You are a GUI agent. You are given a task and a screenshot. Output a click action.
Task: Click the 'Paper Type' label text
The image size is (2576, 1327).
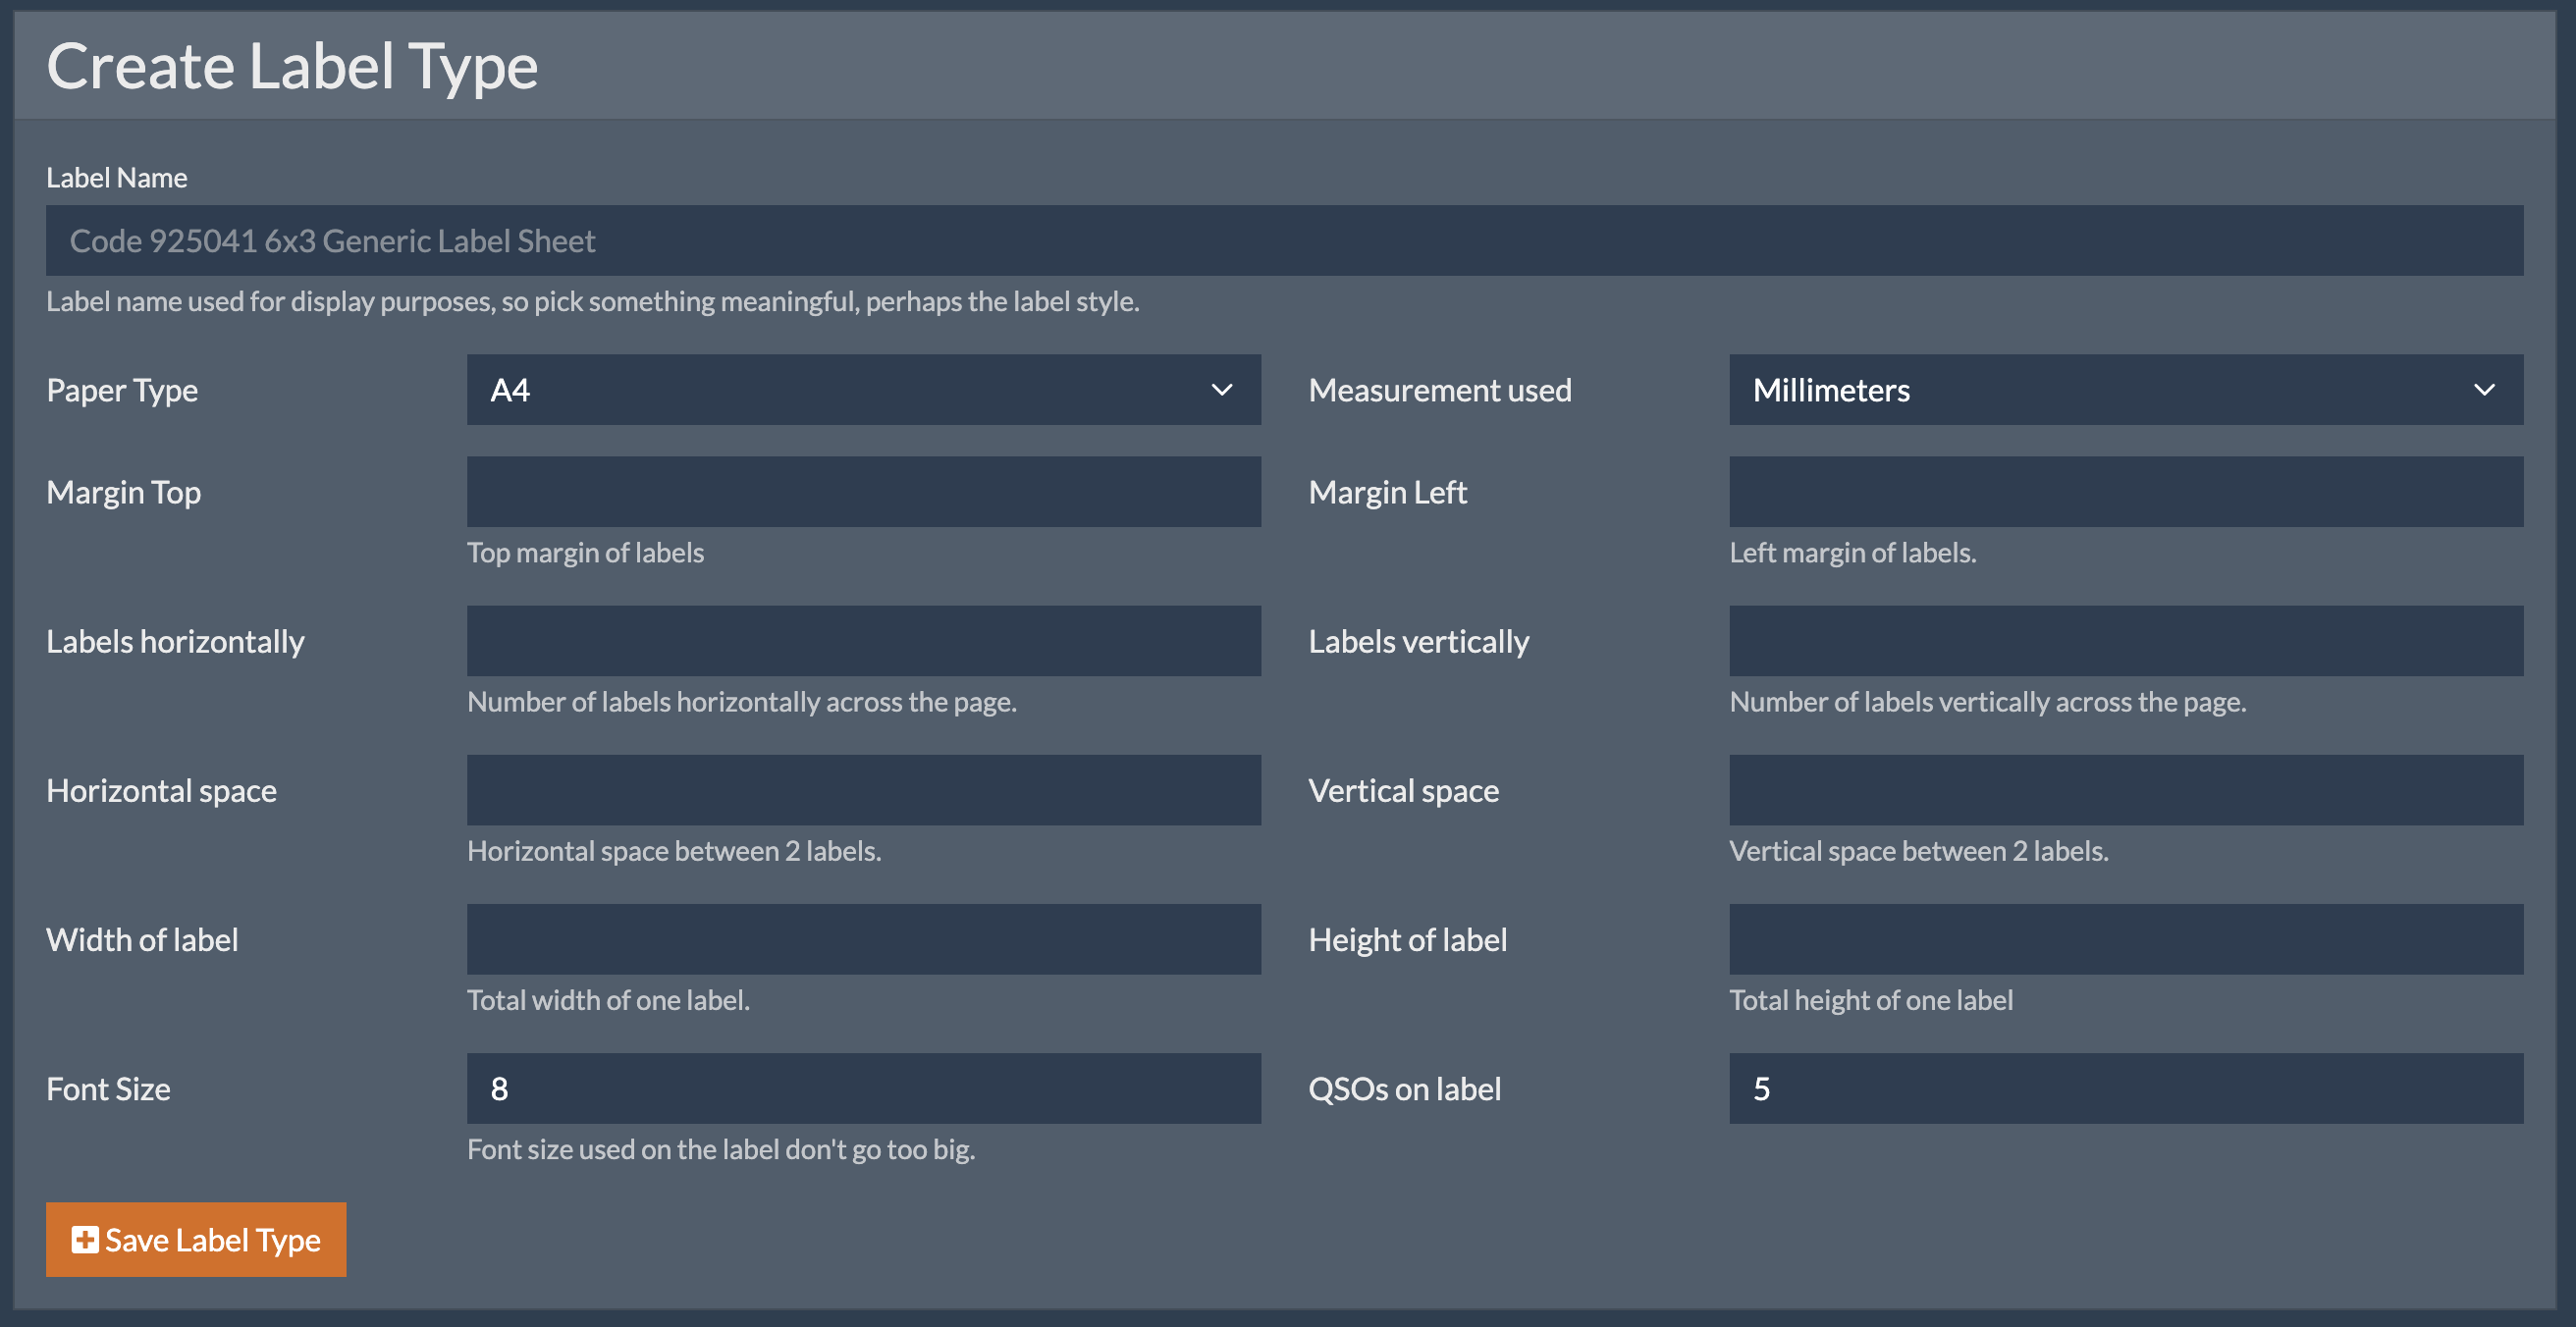coord(122,391)
